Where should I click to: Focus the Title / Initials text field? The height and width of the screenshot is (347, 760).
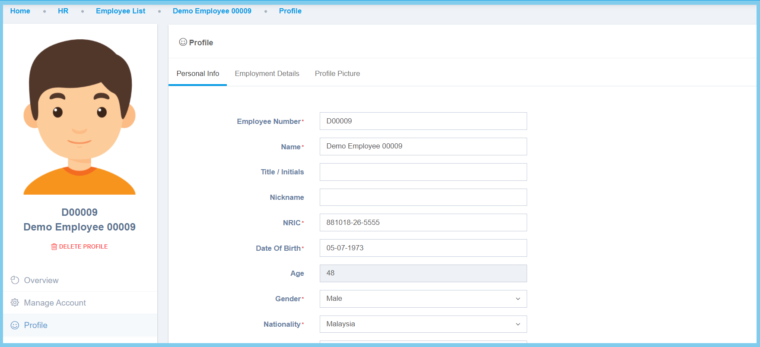click(x=423, y=172)
